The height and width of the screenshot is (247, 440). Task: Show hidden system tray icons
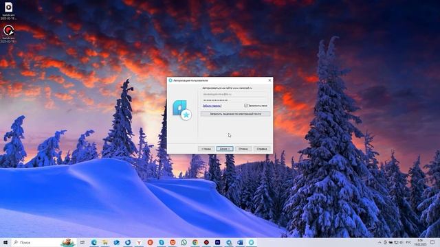pos(379,242)
